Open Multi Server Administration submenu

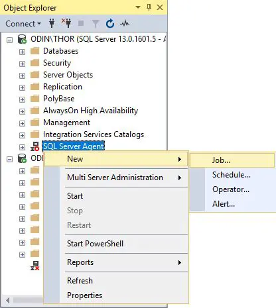click(x=116, y=178)
